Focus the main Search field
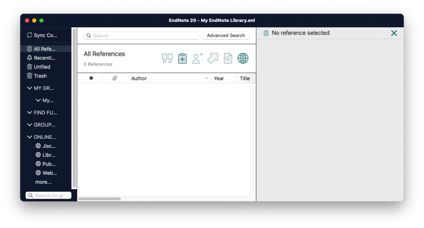This screenshot has width=424, height=228. coord(141,36)
